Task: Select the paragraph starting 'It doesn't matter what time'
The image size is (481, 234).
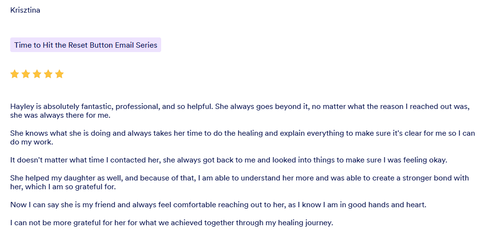Action: [x=229, y=161]
